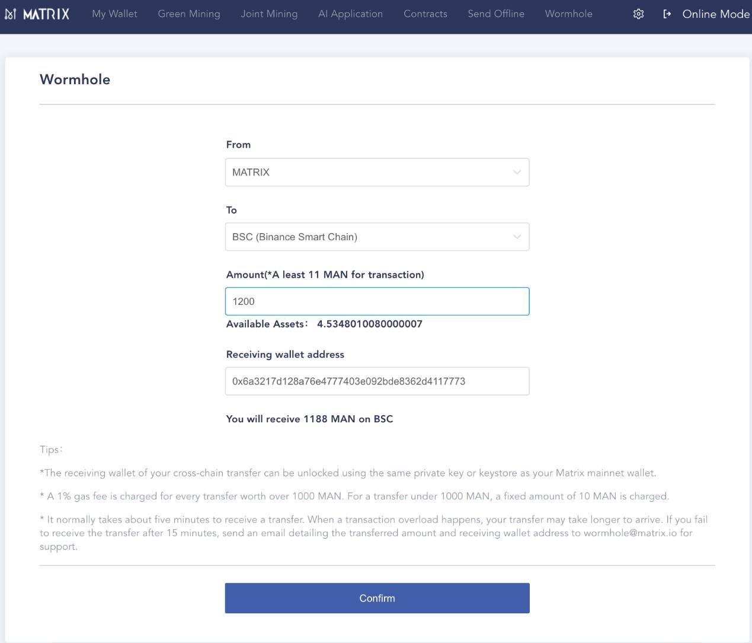Screen dimensions: 752x643
Task: Focus the Amount input field
Action: (x=377, y=301)
